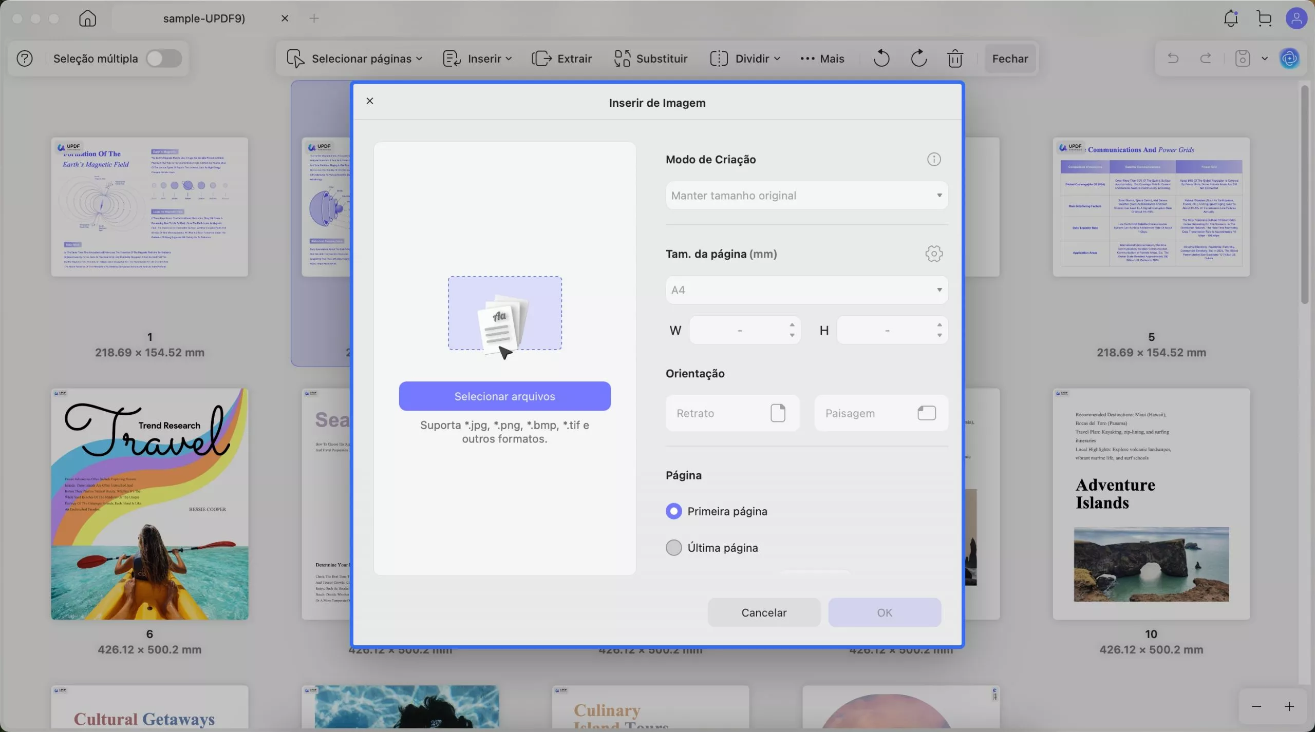
Task: Open page size settings gear icon
Action: click(933, 253)
